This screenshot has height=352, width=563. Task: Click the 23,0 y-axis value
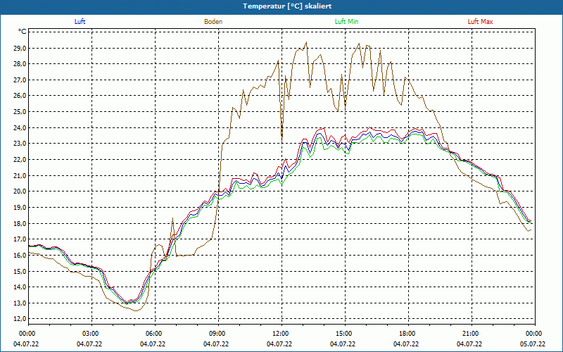click(20, 144)
